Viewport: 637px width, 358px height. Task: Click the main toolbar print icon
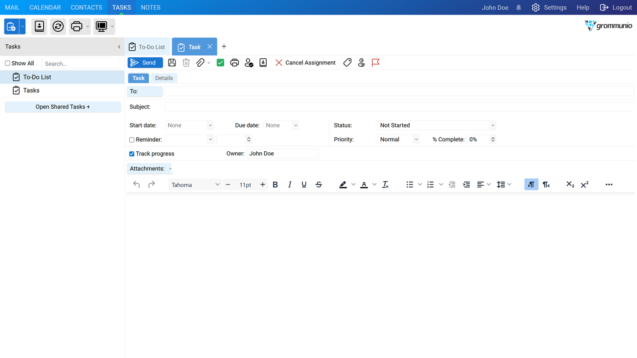77,26
